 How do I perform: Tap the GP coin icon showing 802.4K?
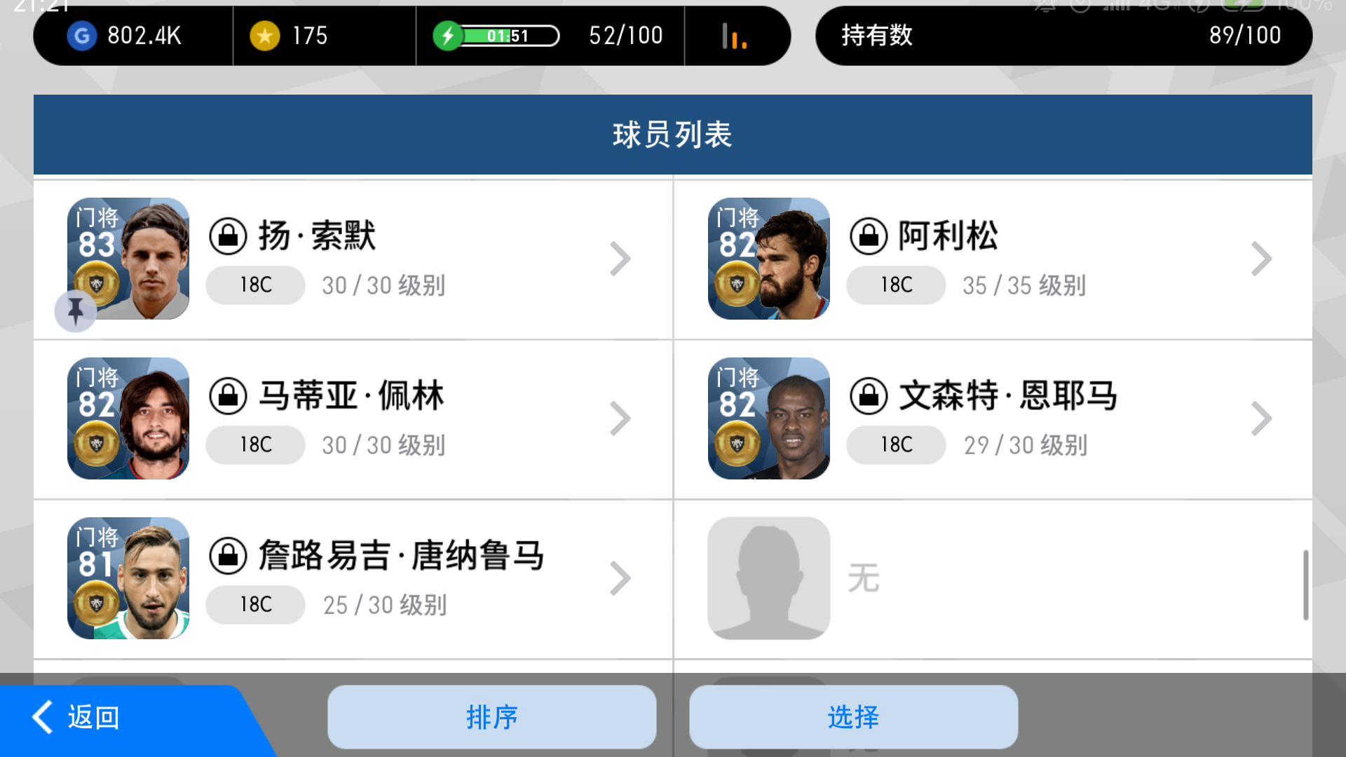click(x=82, y=36)
